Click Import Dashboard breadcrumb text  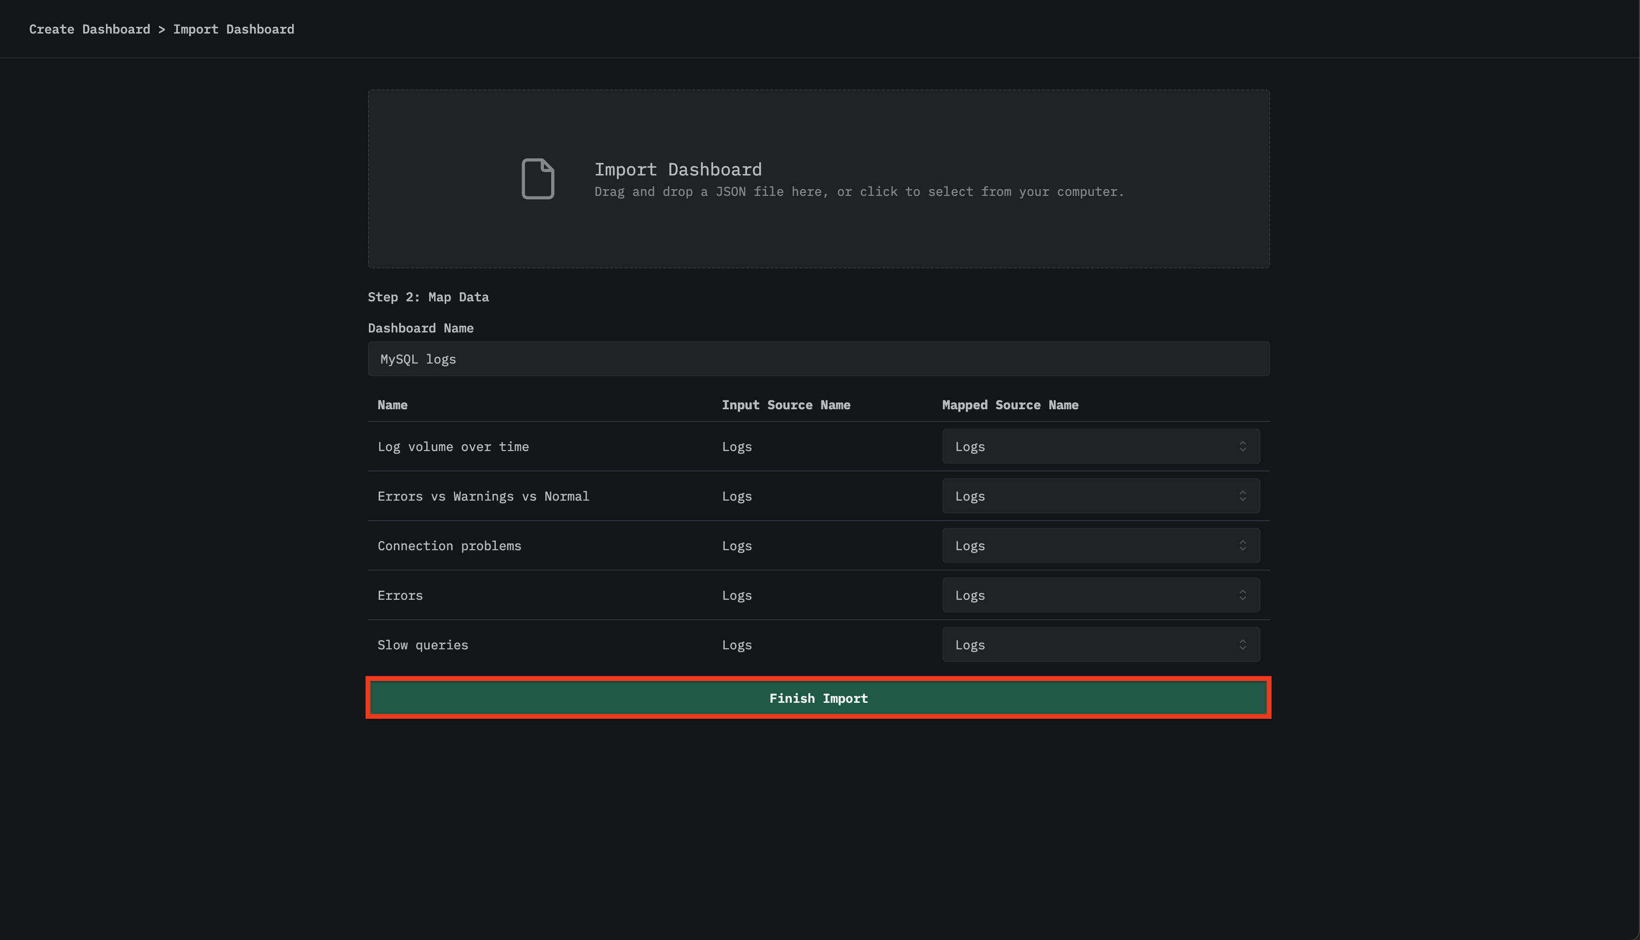[233, 29]
